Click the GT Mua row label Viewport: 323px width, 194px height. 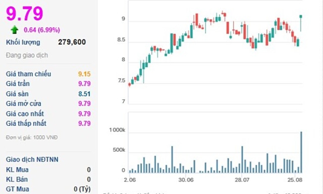click(17, 189)
